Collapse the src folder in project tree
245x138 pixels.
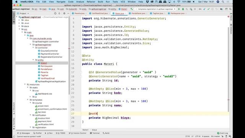tap(20, 29)
